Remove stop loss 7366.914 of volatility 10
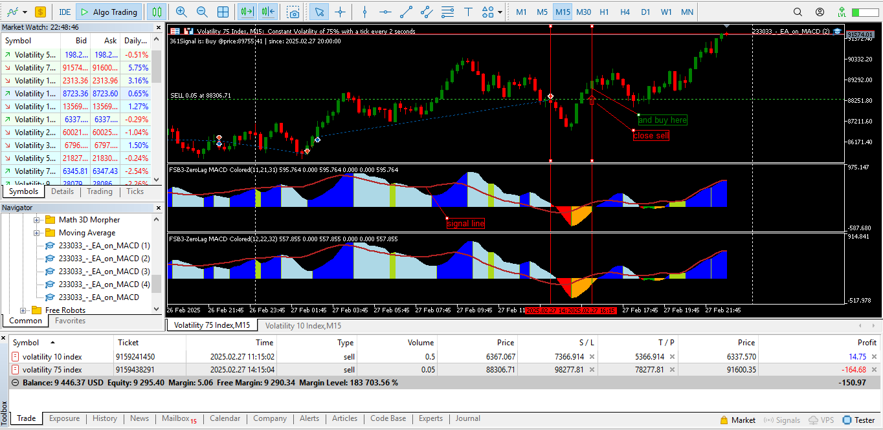 pyautogui.click(x=592, y=357)
